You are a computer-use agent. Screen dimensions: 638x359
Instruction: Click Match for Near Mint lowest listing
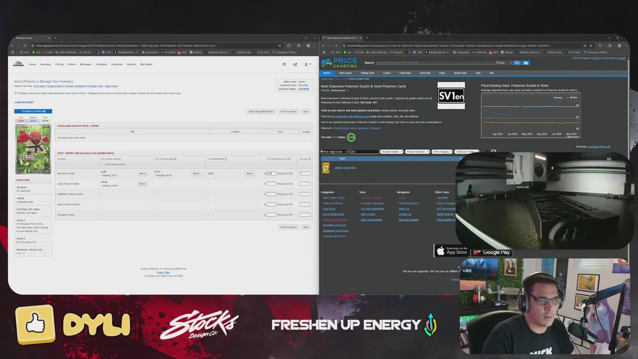pyautogui.click(x=143, y=174)
